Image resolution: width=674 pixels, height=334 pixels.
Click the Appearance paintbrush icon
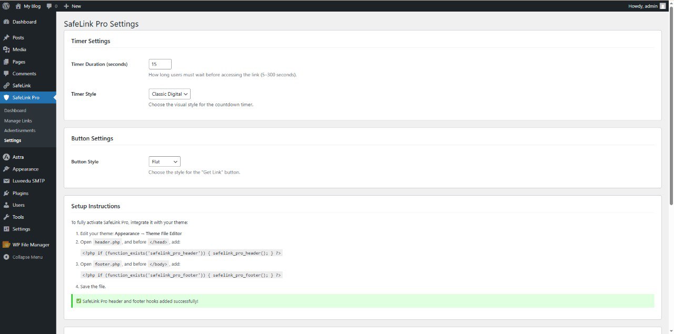click(6, 169)
